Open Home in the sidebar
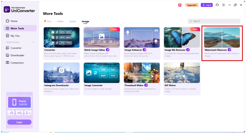The width and height of the screenshot is (246, 133). pos(20,21)
